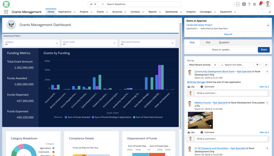This screenshot has height=156, width=274.
Task: Open the Equipment tab
Action: point(226,12)
